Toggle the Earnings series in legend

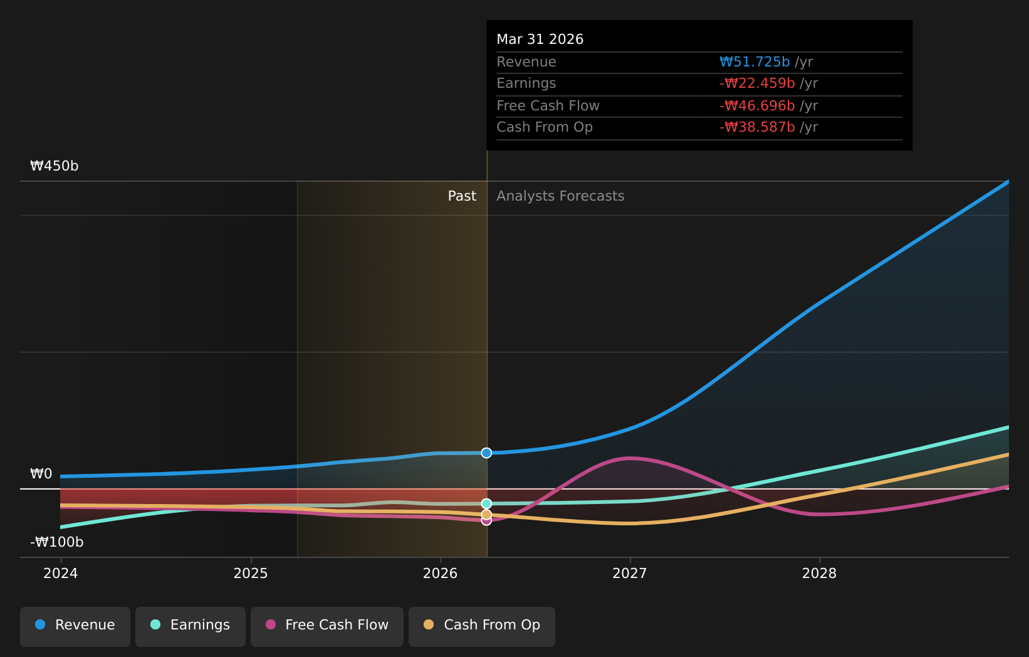click(x=191, y=626)
